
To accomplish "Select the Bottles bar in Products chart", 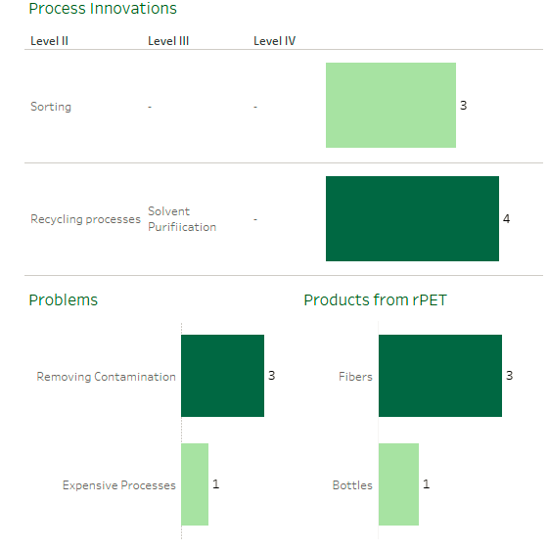I will 398,484.
